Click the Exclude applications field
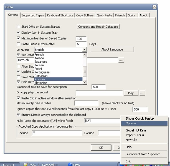 point(109,133)
